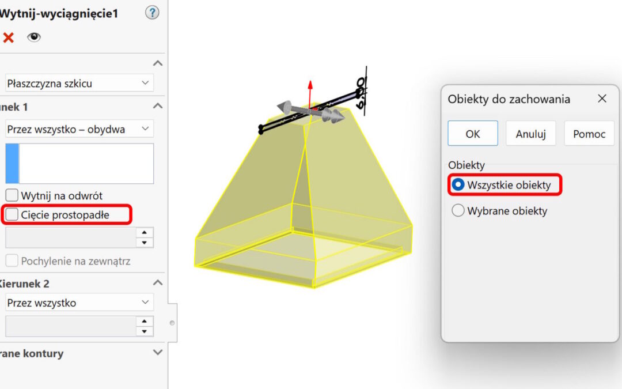Close the Obiekty do zachowania dialog

click(602, 99)
